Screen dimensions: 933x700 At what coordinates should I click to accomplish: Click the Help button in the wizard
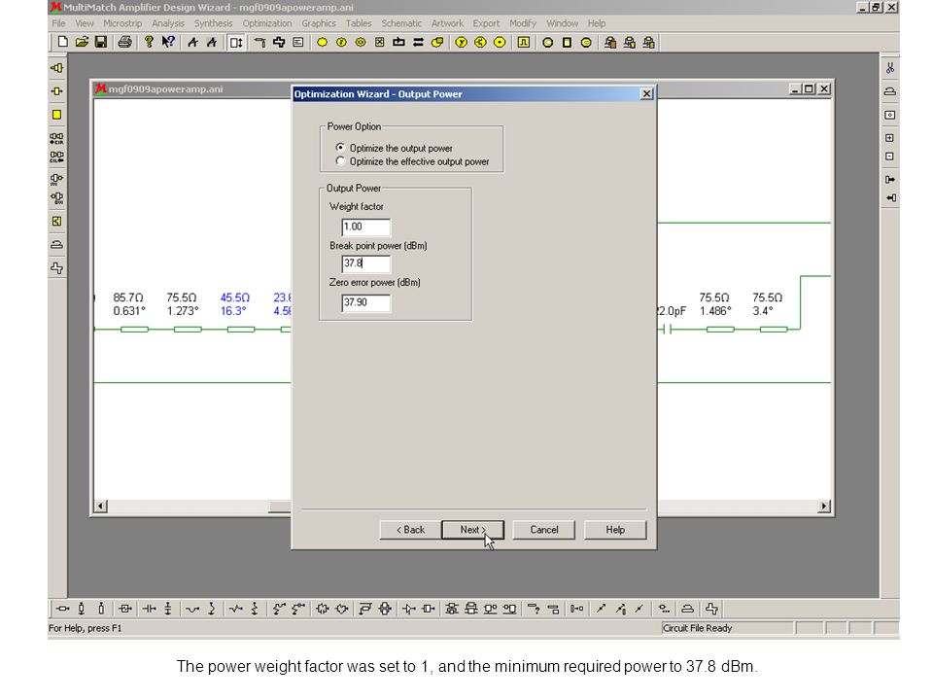click(615, 530)
